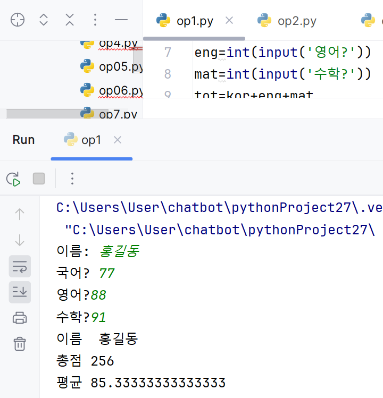Click the mat=int(input line of code
Screen dimensions: 383x398
[x=282, y=74]
